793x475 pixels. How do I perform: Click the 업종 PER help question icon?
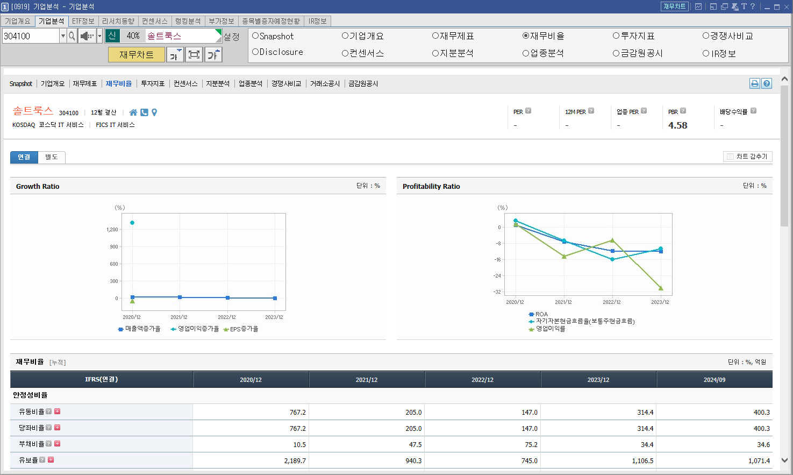tap(644, 111)
